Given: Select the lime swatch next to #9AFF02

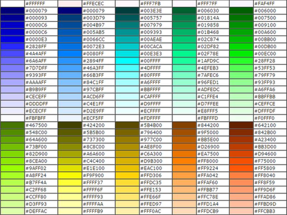Looking at the screenshot, I should 13,168.
